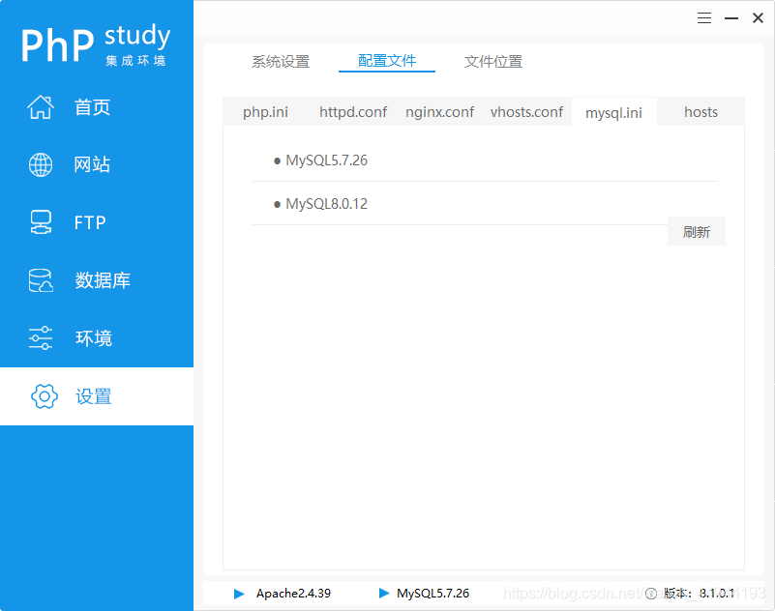
Task: Open the MySQL5.7.26 configuration entry
Action: pos(325,160)
